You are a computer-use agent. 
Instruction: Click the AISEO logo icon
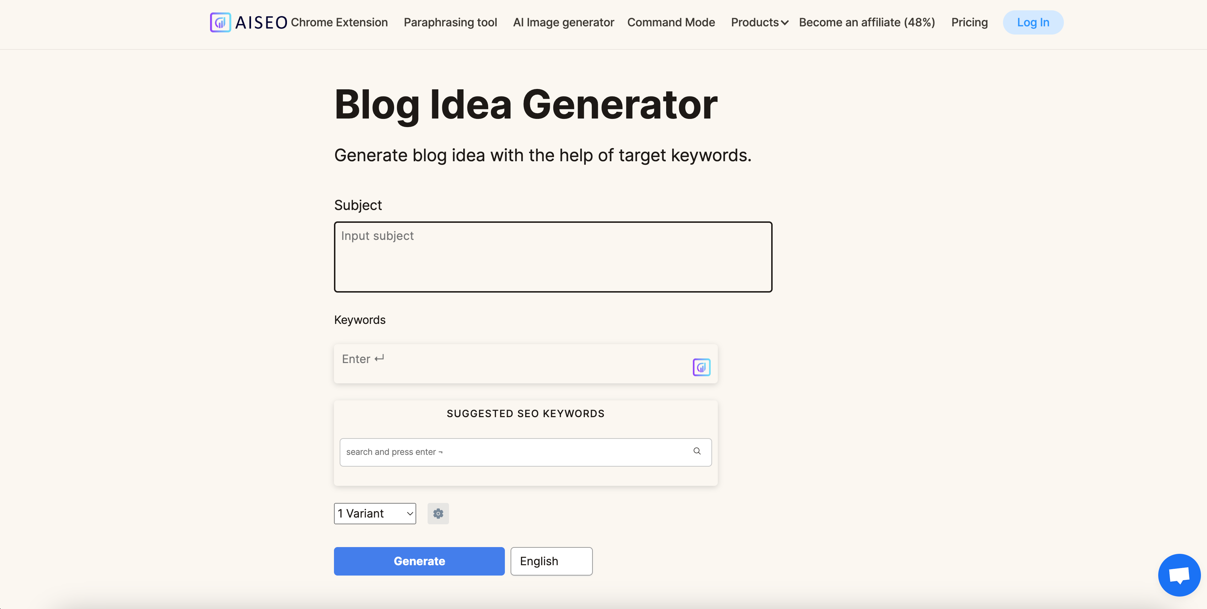pyautogui.click(x=220, y=22)
